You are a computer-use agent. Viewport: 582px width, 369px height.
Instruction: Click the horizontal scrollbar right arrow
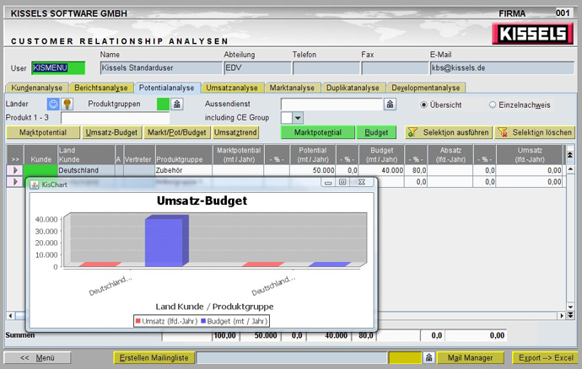(562, 316)
